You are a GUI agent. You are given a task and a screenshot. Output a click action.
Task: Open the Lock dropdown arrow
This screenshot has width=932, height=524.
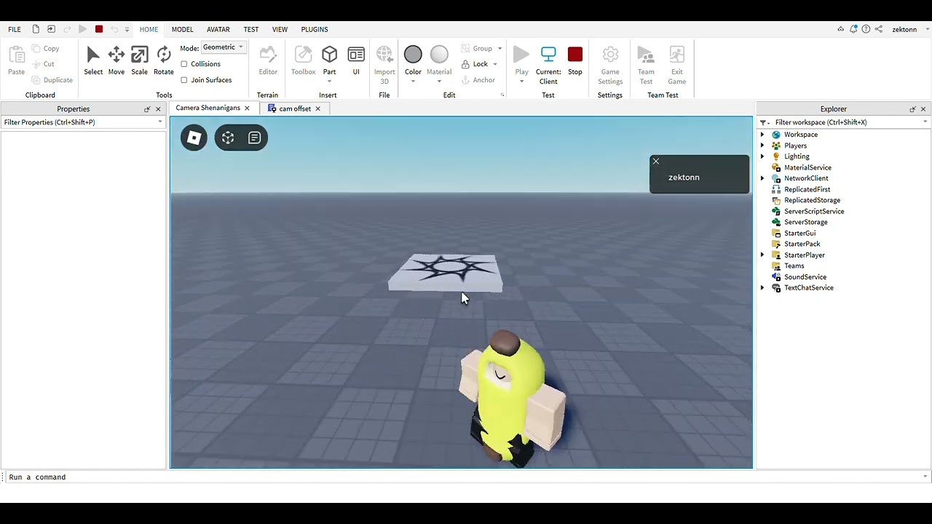tap(495, 64)
